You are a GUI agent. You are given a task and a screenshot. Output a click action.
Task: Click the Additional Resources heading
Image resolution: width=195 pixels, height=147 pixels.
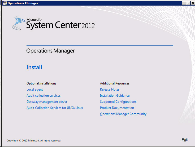pos(115,83)
